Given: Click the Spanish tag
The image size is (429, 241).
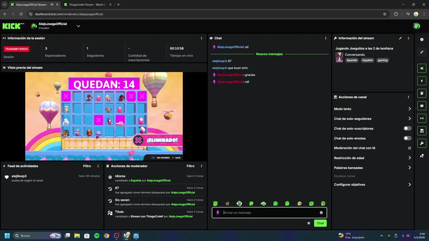Looking at the screenshot, I should [352, 60].
